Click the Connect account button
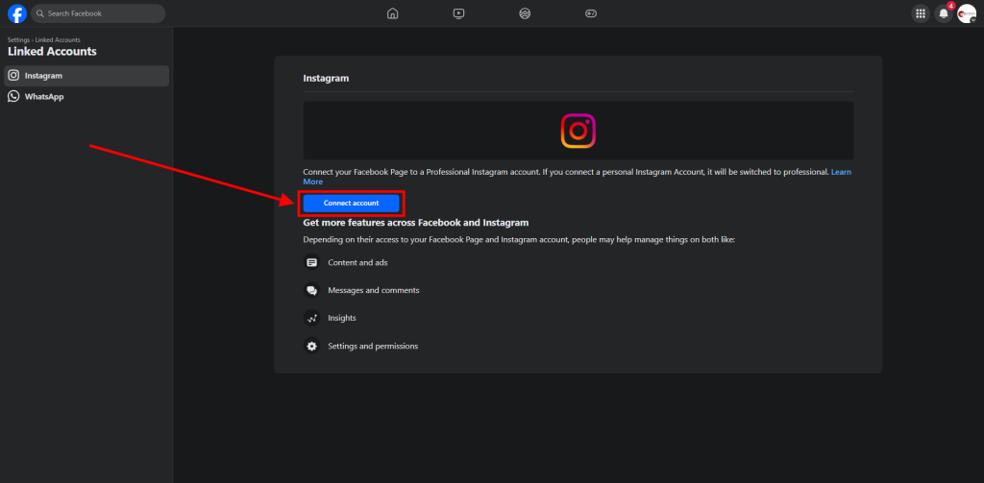This screenshot has width=984, height=483. point(351,204)
